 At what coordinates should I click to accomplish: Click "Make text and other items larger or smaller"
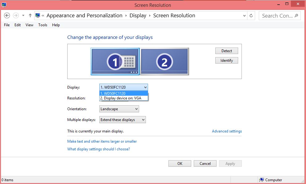tap(102, 141)
